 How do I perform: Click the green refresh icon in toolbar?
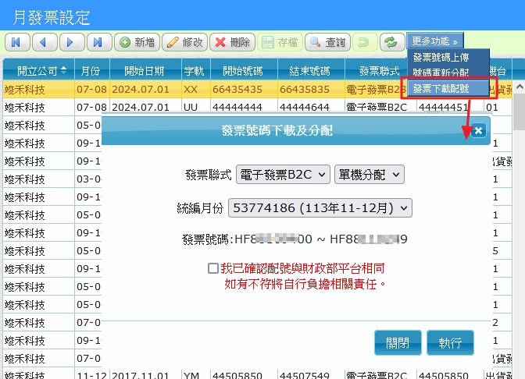click(389, 42)
